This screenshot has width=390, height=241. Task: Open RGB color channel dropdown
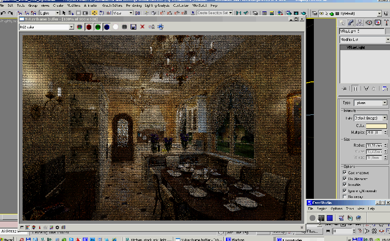pos(46,27)
